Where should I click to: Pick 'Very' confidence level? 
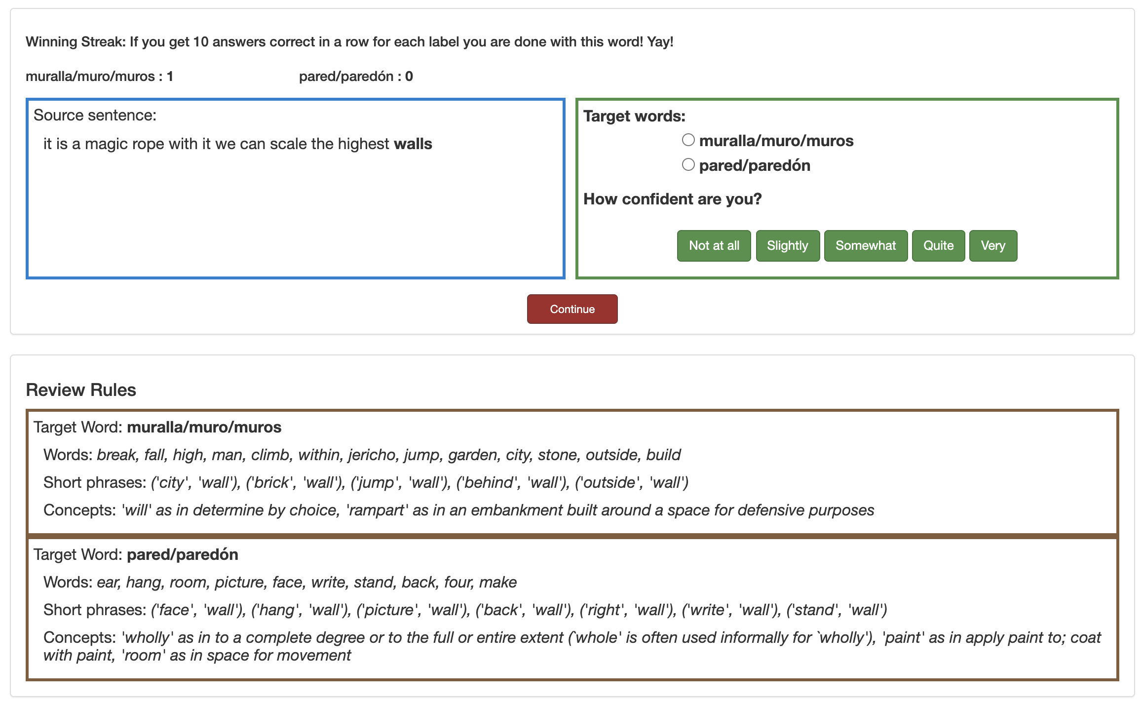click(992, 245)
